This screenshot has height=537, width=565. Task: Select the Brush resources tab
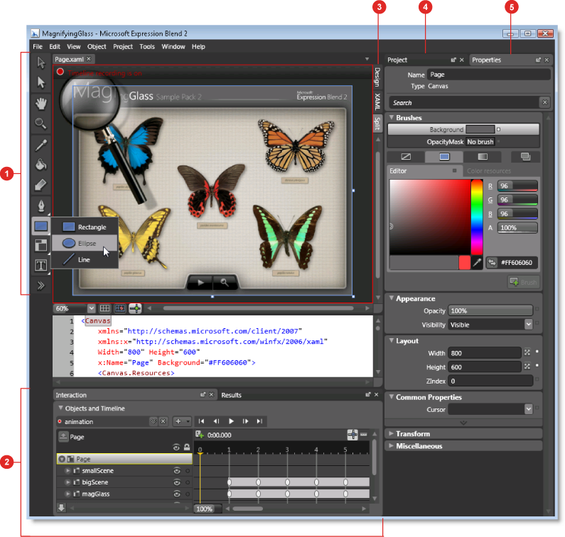[525, 157]
